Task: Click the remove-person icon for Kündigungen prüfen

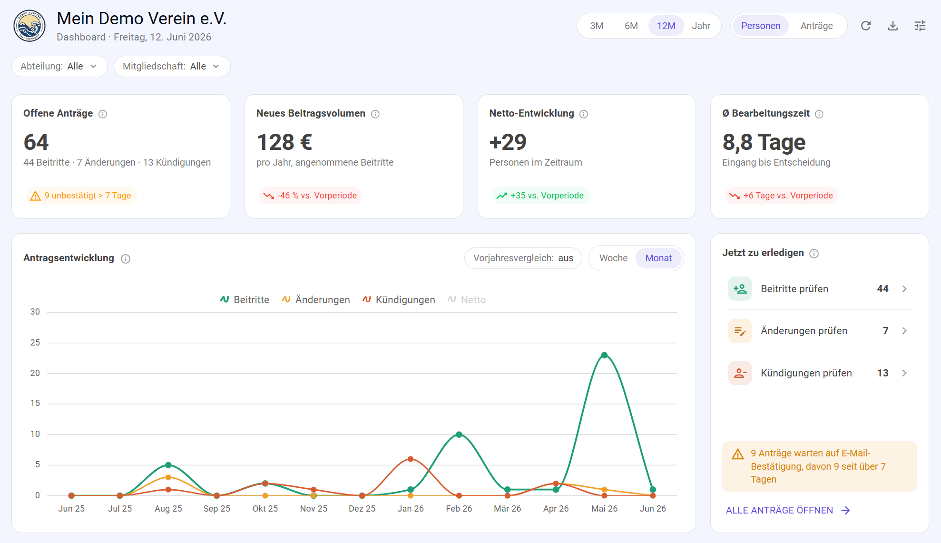Action: point(740,373)
